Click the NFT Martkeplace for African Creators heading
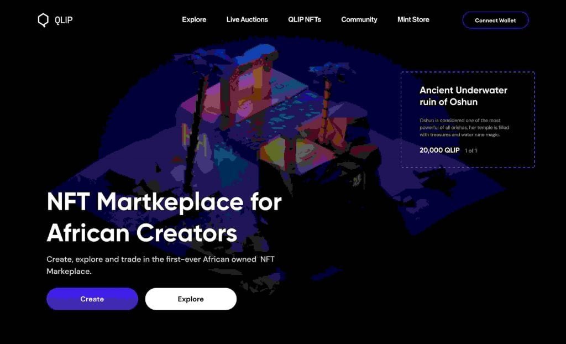 [x=164, y=217]
